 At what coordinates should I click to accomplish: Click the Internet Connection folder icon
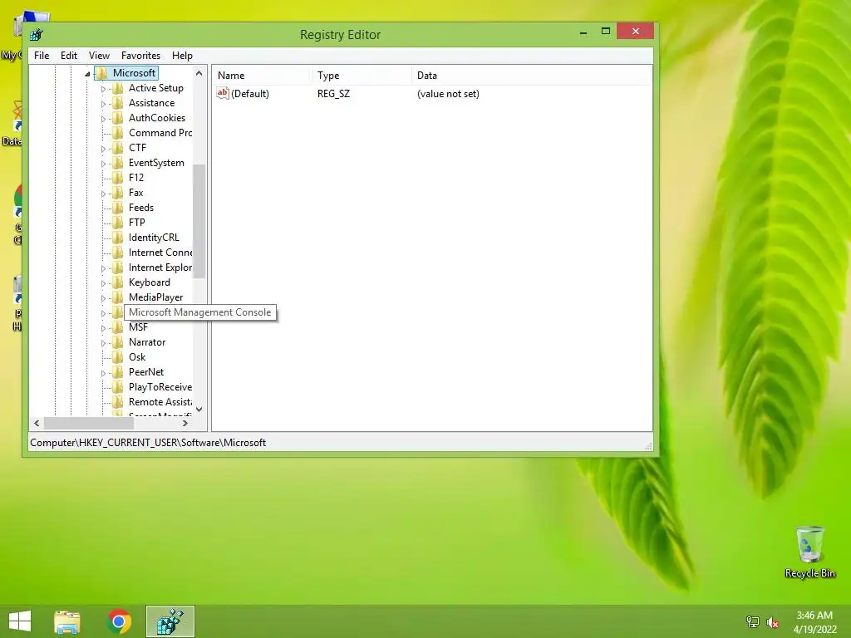click(118, 253)
